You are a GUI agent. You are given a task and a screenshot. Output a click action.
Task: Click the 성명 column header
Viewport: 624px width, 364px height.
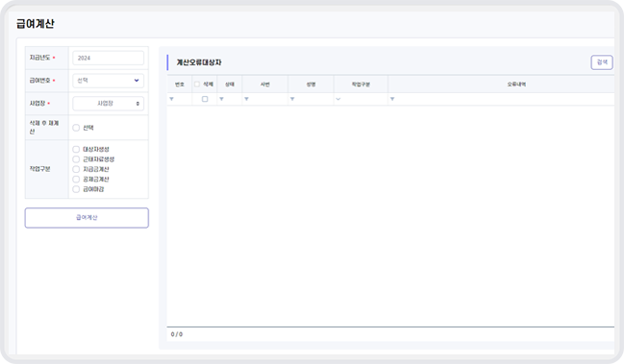coord(312,85)
